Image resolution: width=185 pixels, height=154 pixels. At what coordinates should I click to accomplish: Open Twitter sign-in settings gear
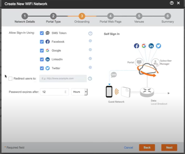click(90, 67)
